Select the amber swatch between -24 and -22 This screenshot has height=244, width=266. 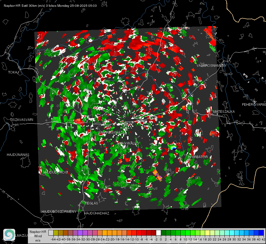click(x=105, y=233)
